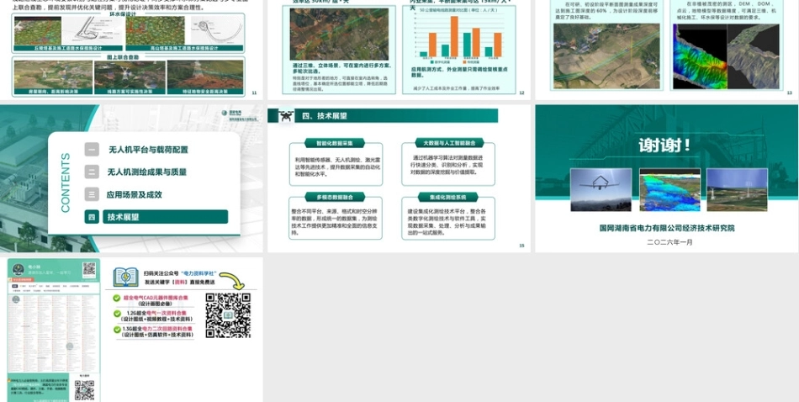
Task: Click the 集成化测绘系统 label
Action: coord(447,197)
